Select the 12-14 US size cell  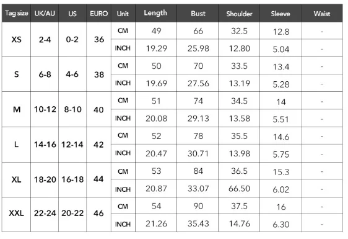[72, 145]
